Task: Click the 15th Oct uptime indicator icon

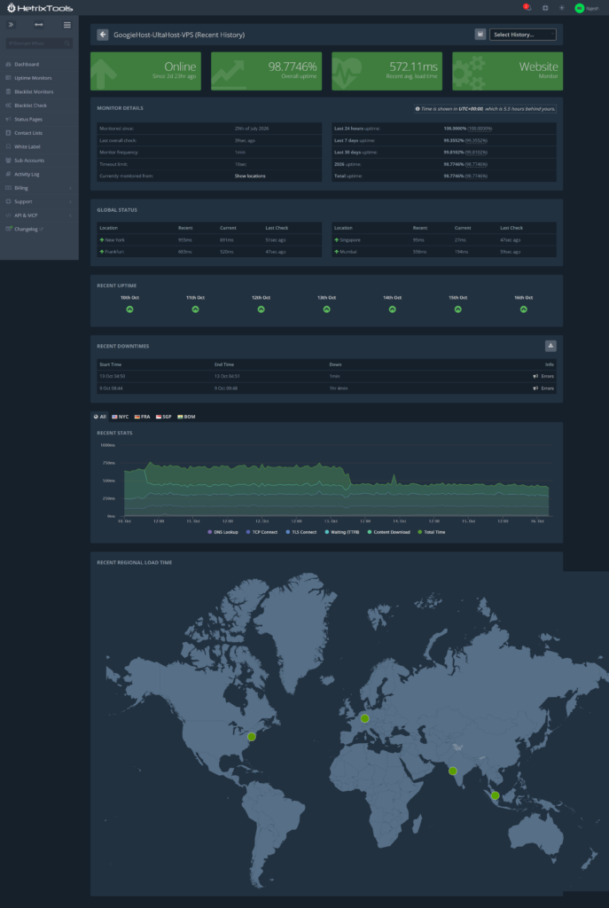Action: pyautogui.click(x=458, y=309)
